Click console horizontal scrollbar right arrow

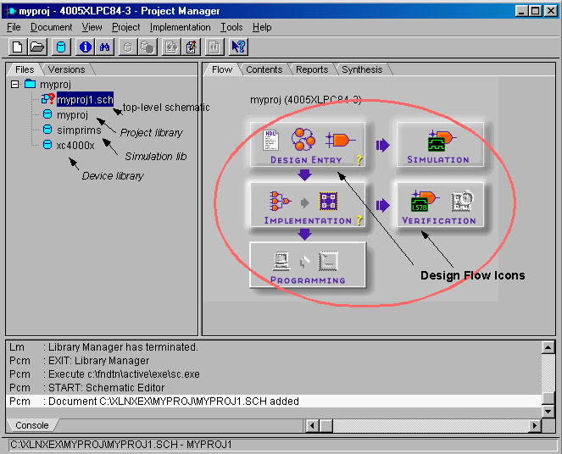tap(534, 425)
